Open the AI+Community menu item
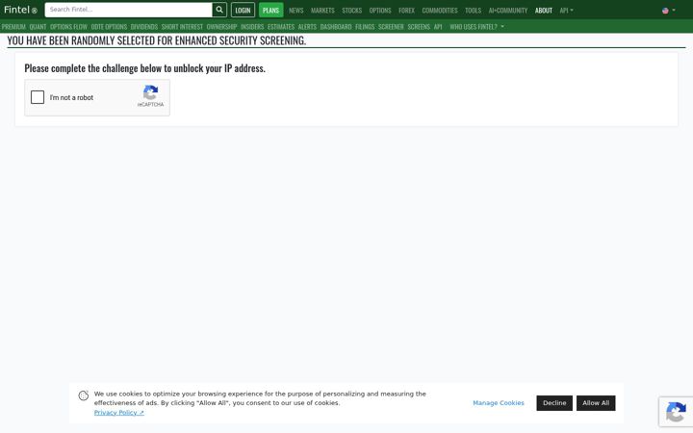Image resolution: width=693 pixels, height=433 pixels. (x=508, y=11)
